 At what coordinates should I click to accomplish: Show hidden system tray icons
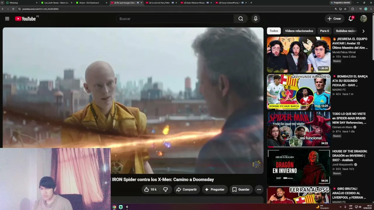click(x=340, y=207)
